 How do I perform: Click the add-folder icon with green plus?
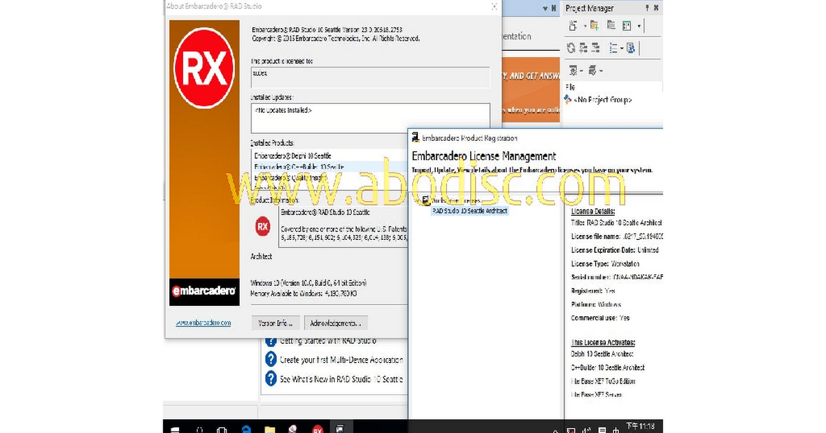point(593,25)
